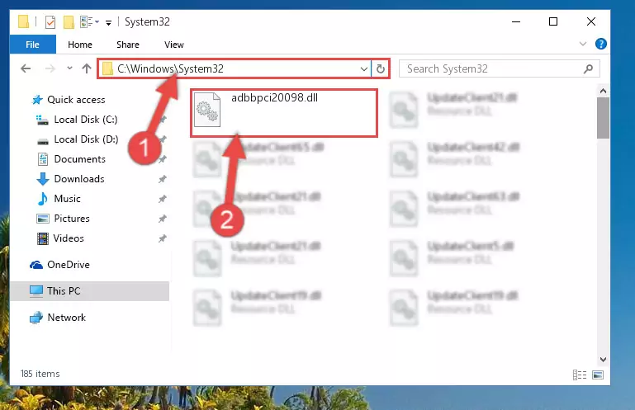
Task: Go back using the Back arrow
Action: click(26, 68)
